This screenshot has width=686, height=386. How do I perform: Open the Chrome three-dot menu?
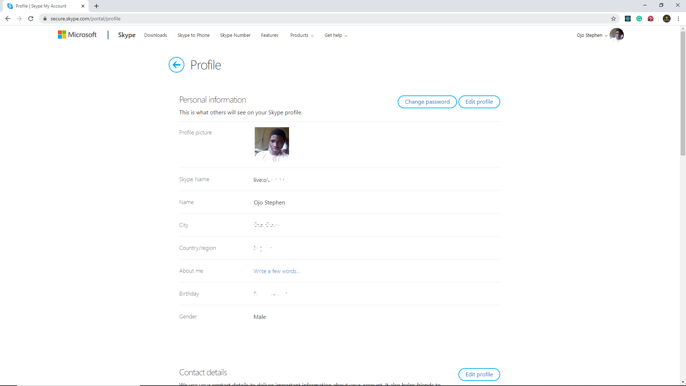click(678, 19)
